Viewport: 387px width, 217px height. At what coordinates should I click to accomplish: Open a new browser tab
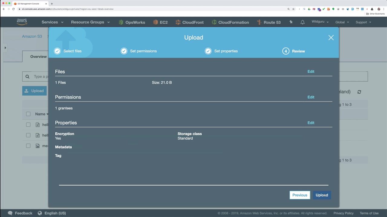[x=52, y=4]
